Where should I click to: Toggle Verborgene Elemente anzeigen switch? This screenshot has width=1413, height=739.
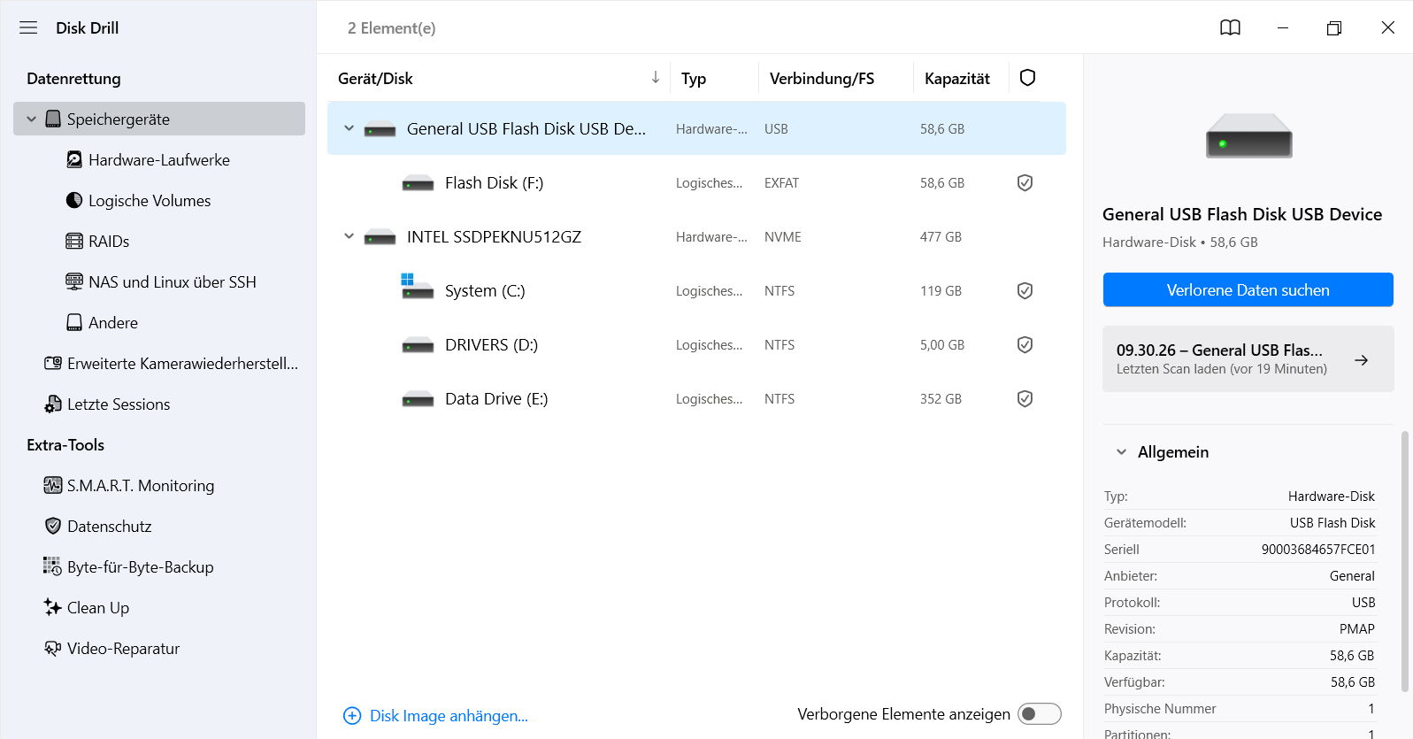coord(1039,714)
